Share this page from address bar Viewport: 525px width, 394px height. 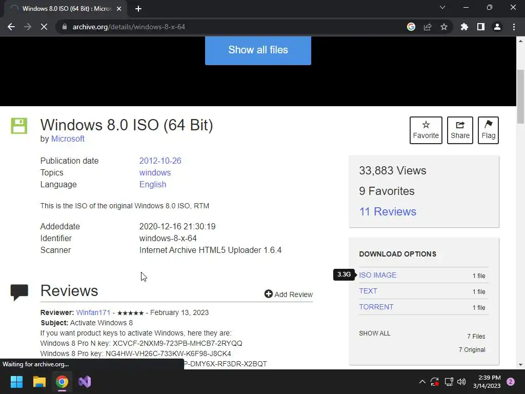pos(428,27)
